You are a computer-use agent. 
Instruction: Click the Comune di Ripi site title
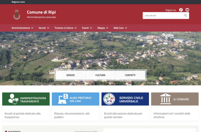41,12
